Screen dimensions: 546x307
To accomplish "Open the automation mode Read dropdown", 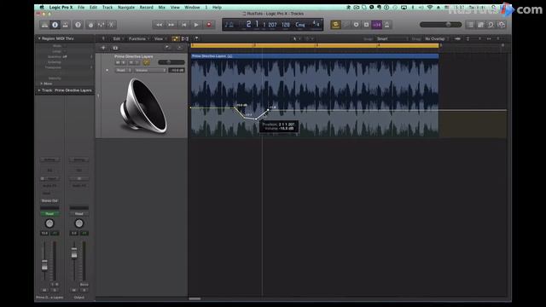I will pyautogui.click(x=123, y=70).
